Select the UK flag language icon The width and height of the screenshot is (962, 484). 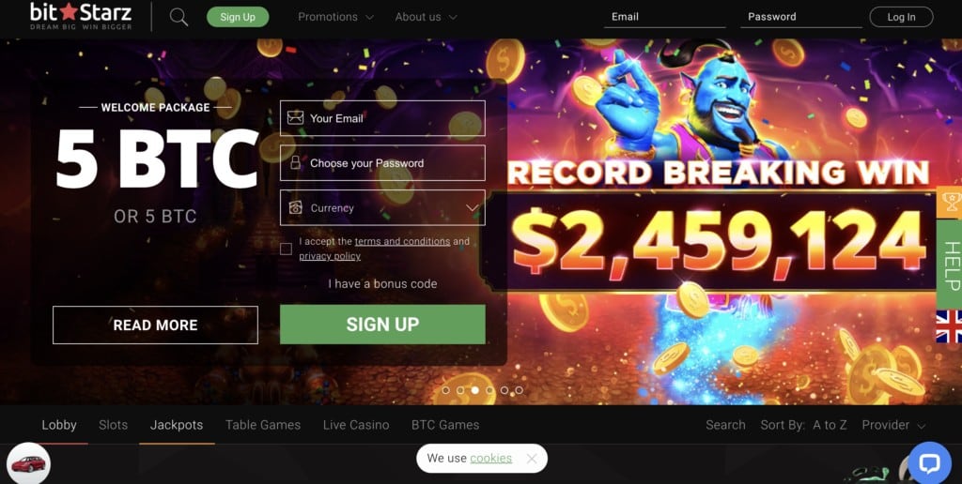pos(949,325)
